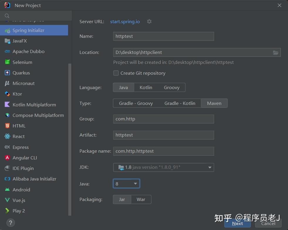The width and height of the screenshot is (288, 230).
Task: Open the JDK dropdown
Action: pos(210,167)
